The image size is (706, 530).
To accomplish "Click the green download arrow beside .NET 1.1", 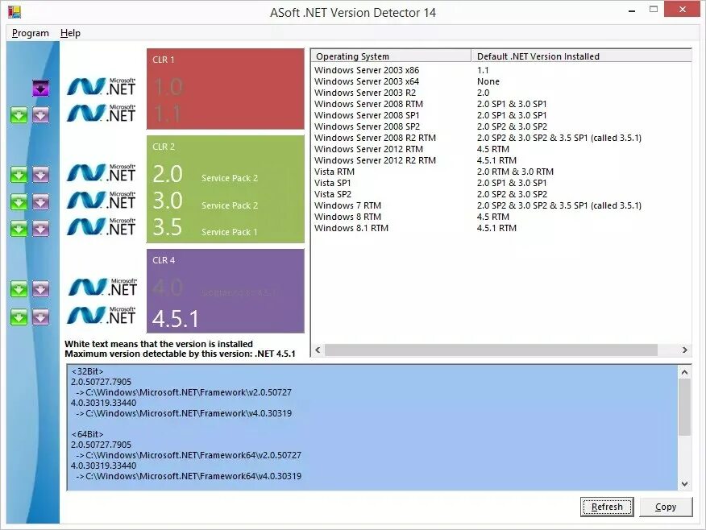I will (19, 115).
